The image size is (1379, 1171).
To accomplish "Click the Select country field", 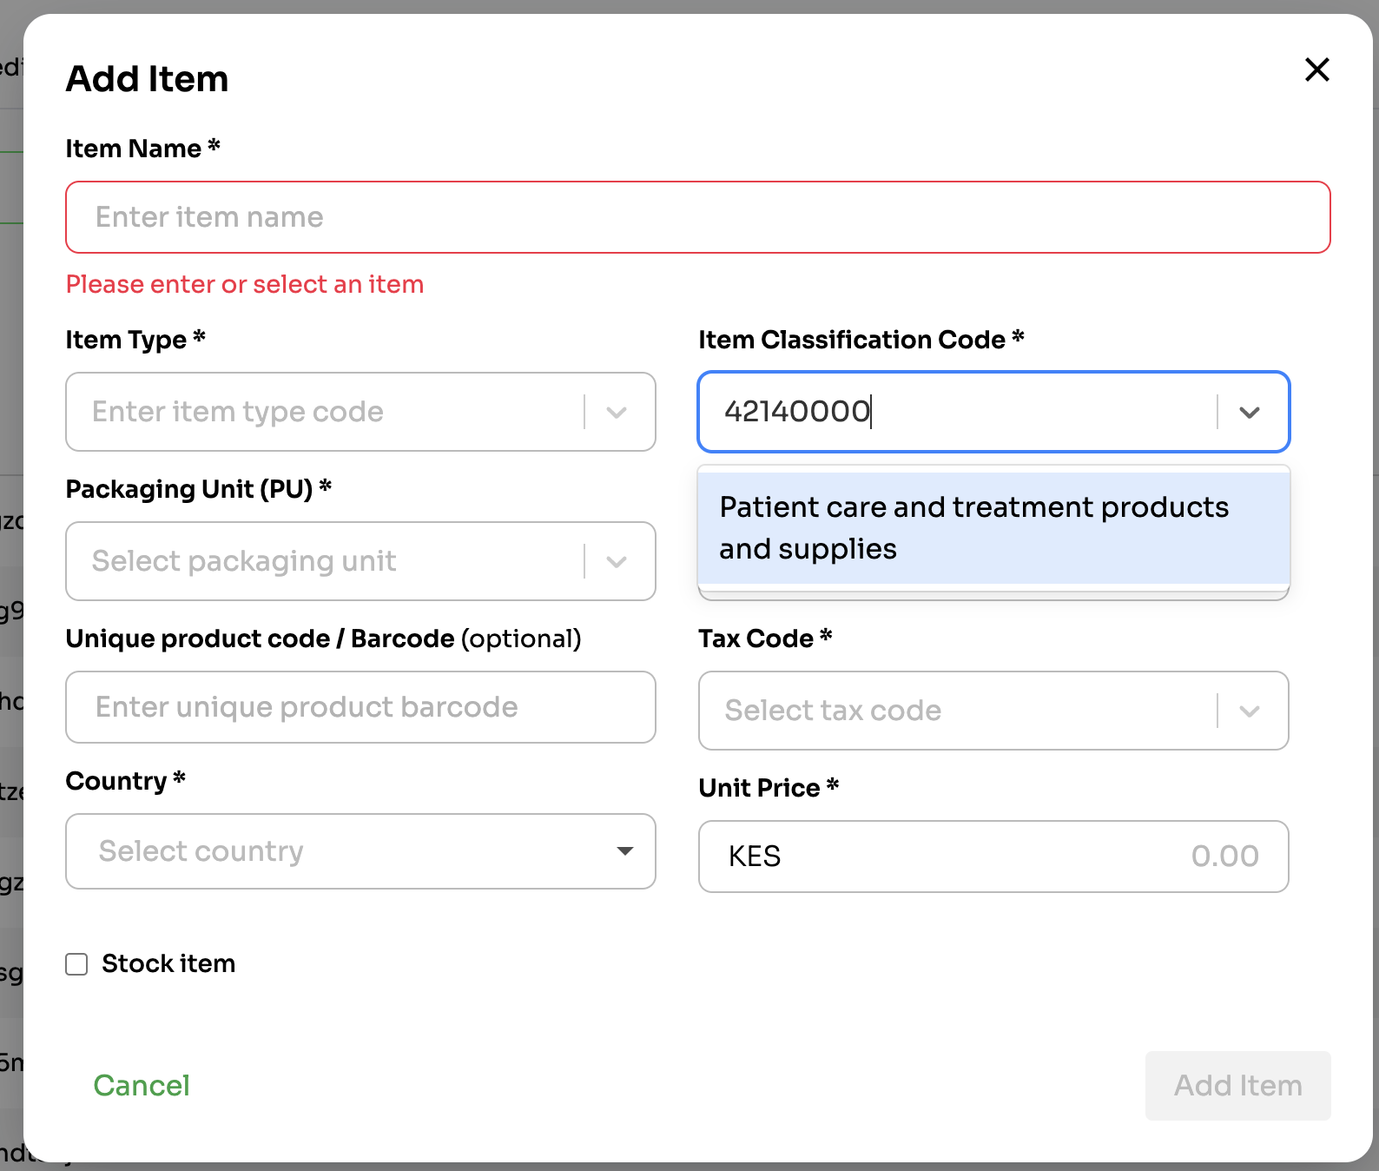I will click(x=347, y=851).
